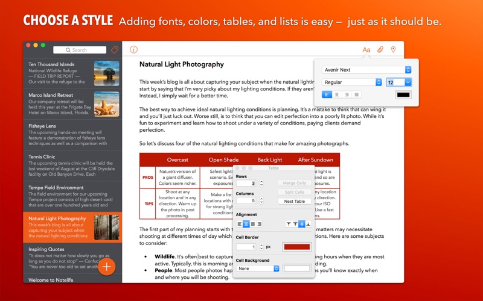Click the Search notes field

tap(80, 50)
